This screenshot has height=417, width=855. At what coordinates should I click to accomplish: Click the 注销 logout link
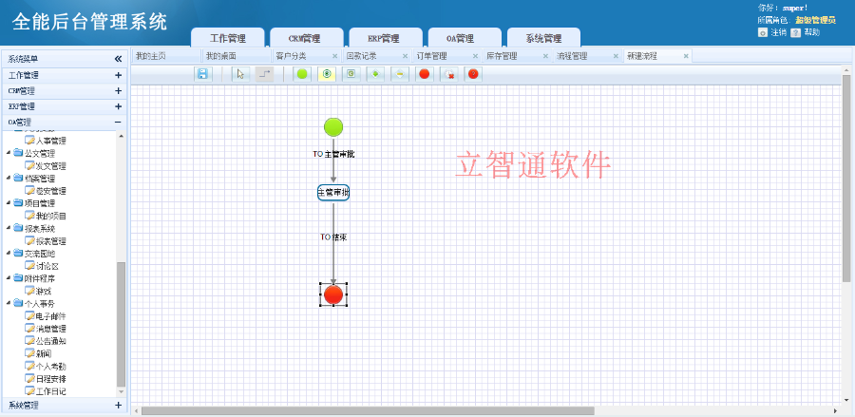click(x=779, y=32)
